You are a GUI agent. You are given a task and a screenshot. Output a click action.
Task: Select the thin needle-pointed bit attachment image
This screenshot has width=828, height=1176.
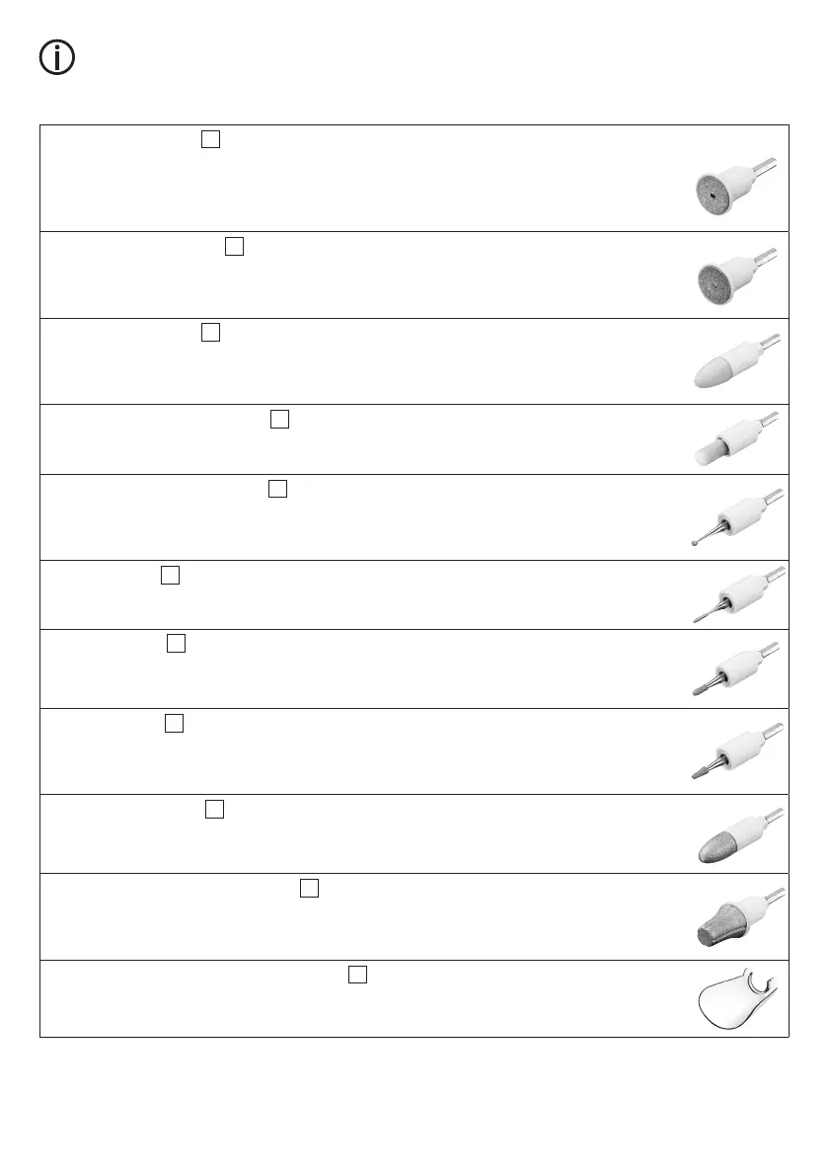[735, 595]
